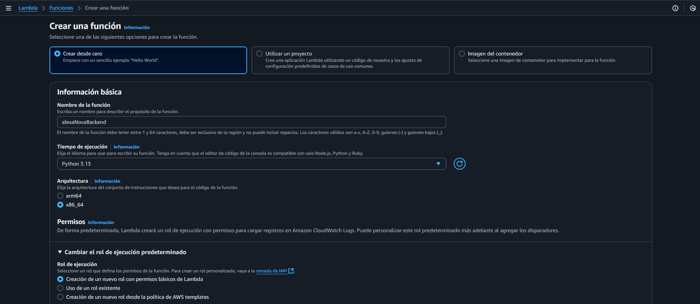Open the hamburger navigation menu
700x304 pixels.
[x=8, y=8]
